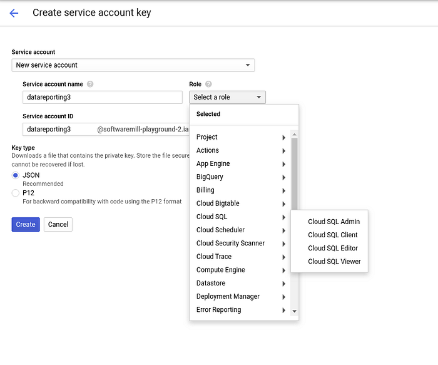Click help icon beside Service account name

pos(90,85)
